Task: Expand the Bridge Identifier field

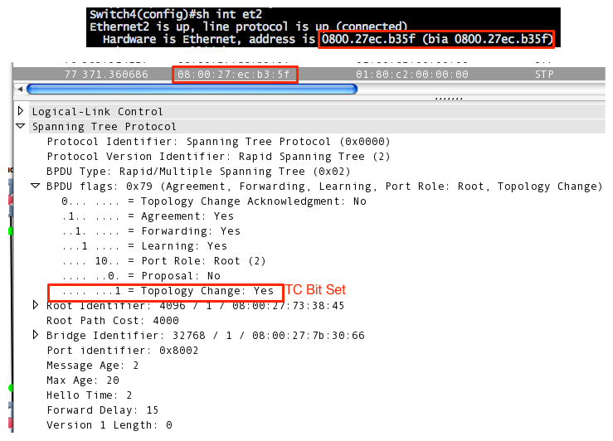Action: click(36, 335)
